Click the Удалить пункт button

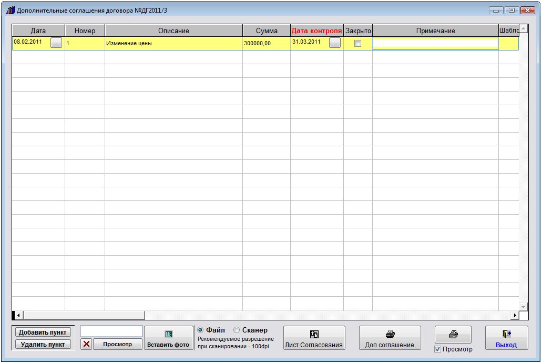pos(43,344)
